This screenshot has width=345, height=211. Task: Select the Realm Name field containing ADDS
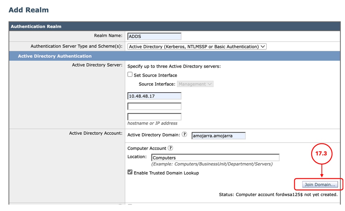click(154, 36)
